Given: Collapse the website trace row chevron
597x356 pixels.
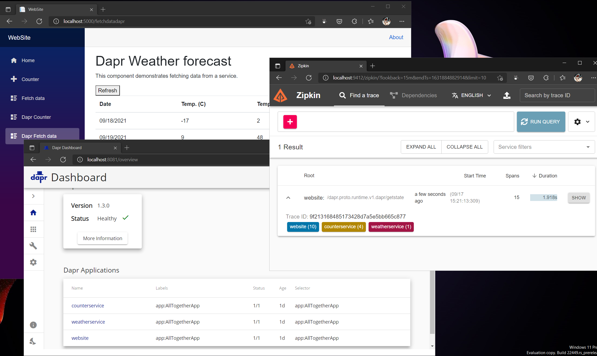Looking at the screenshot, I should pos(288,198).
